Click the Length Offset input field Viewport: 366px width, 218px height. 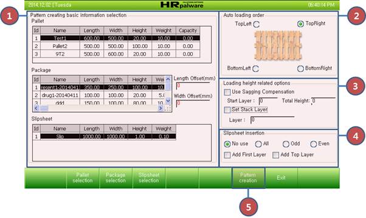click(193, 85)
